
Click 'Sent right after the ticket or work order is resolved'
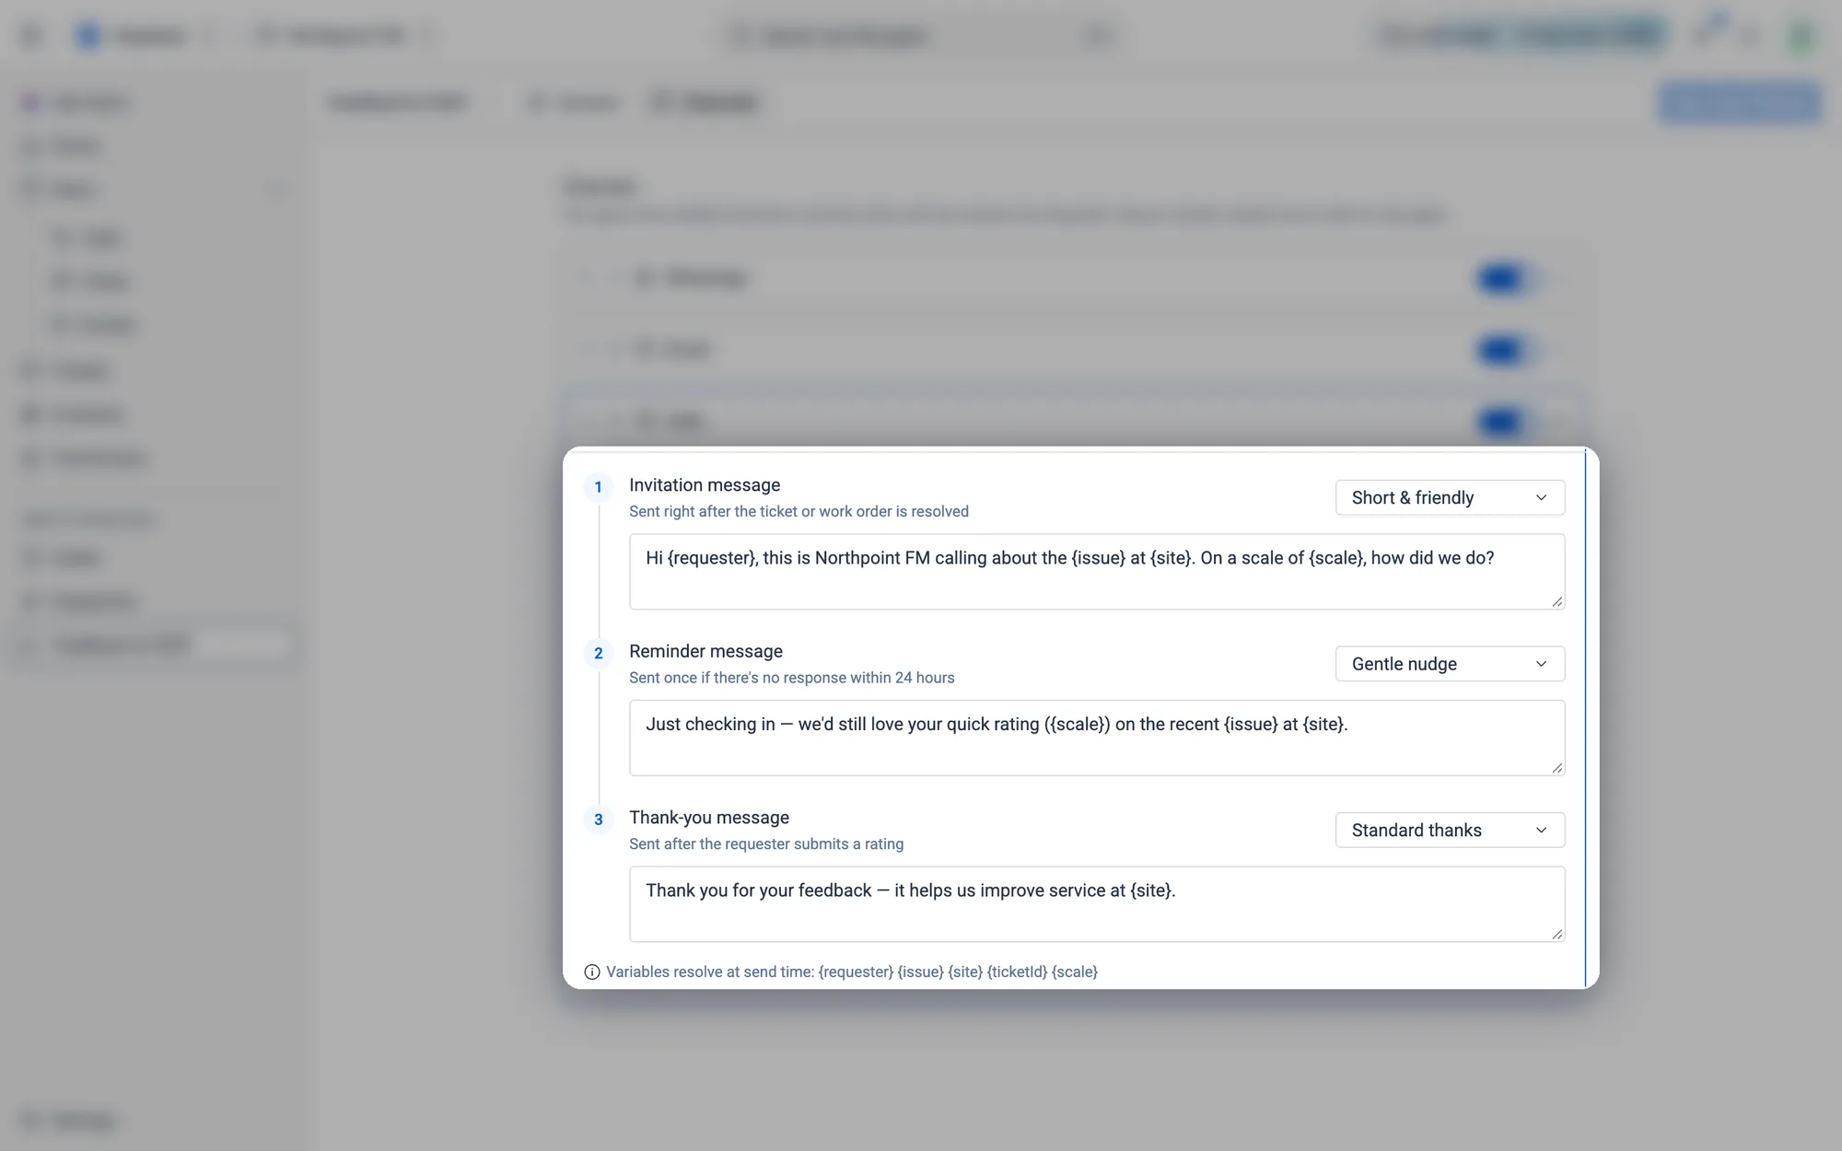pos(799,511)
